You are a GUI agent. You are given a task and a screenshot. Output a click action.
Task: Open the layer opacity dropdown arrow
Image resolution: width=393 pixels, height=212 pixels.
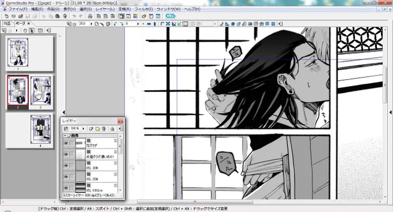tap(83, 129)
